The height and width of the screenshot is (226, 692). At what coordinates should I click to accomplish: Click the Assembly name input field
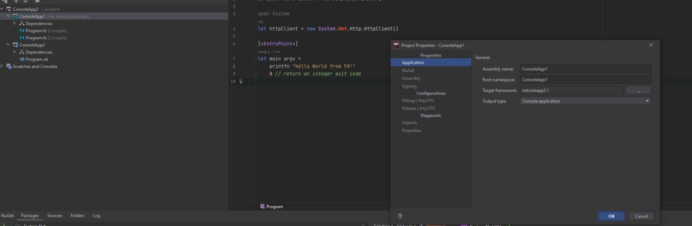(x=585, y=69)
